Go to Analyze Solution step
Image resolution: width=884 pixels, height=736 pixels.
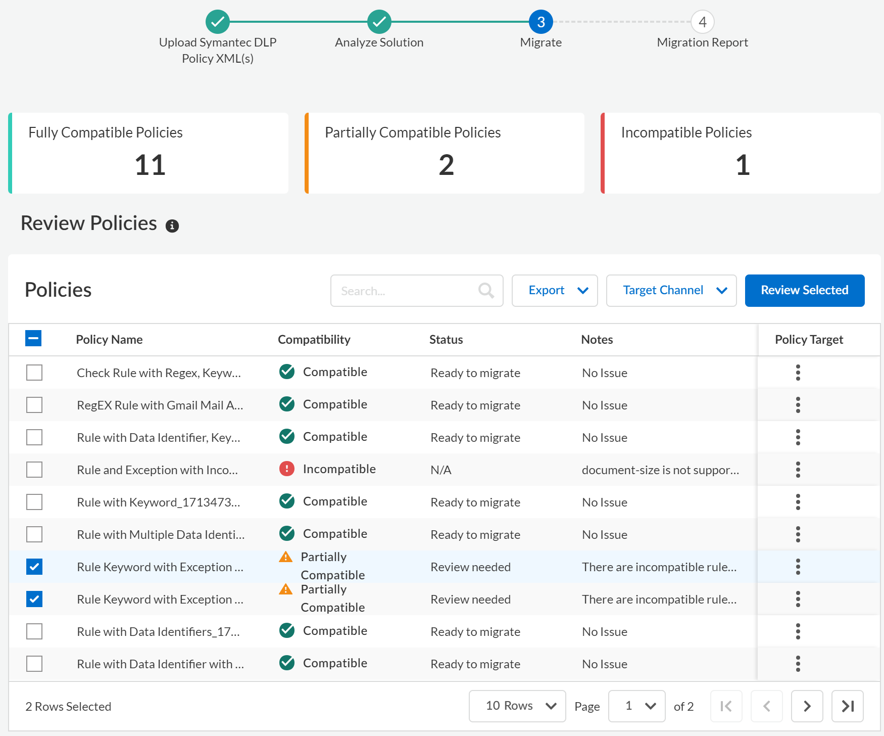pyautogui.click(x=379, y=22)
